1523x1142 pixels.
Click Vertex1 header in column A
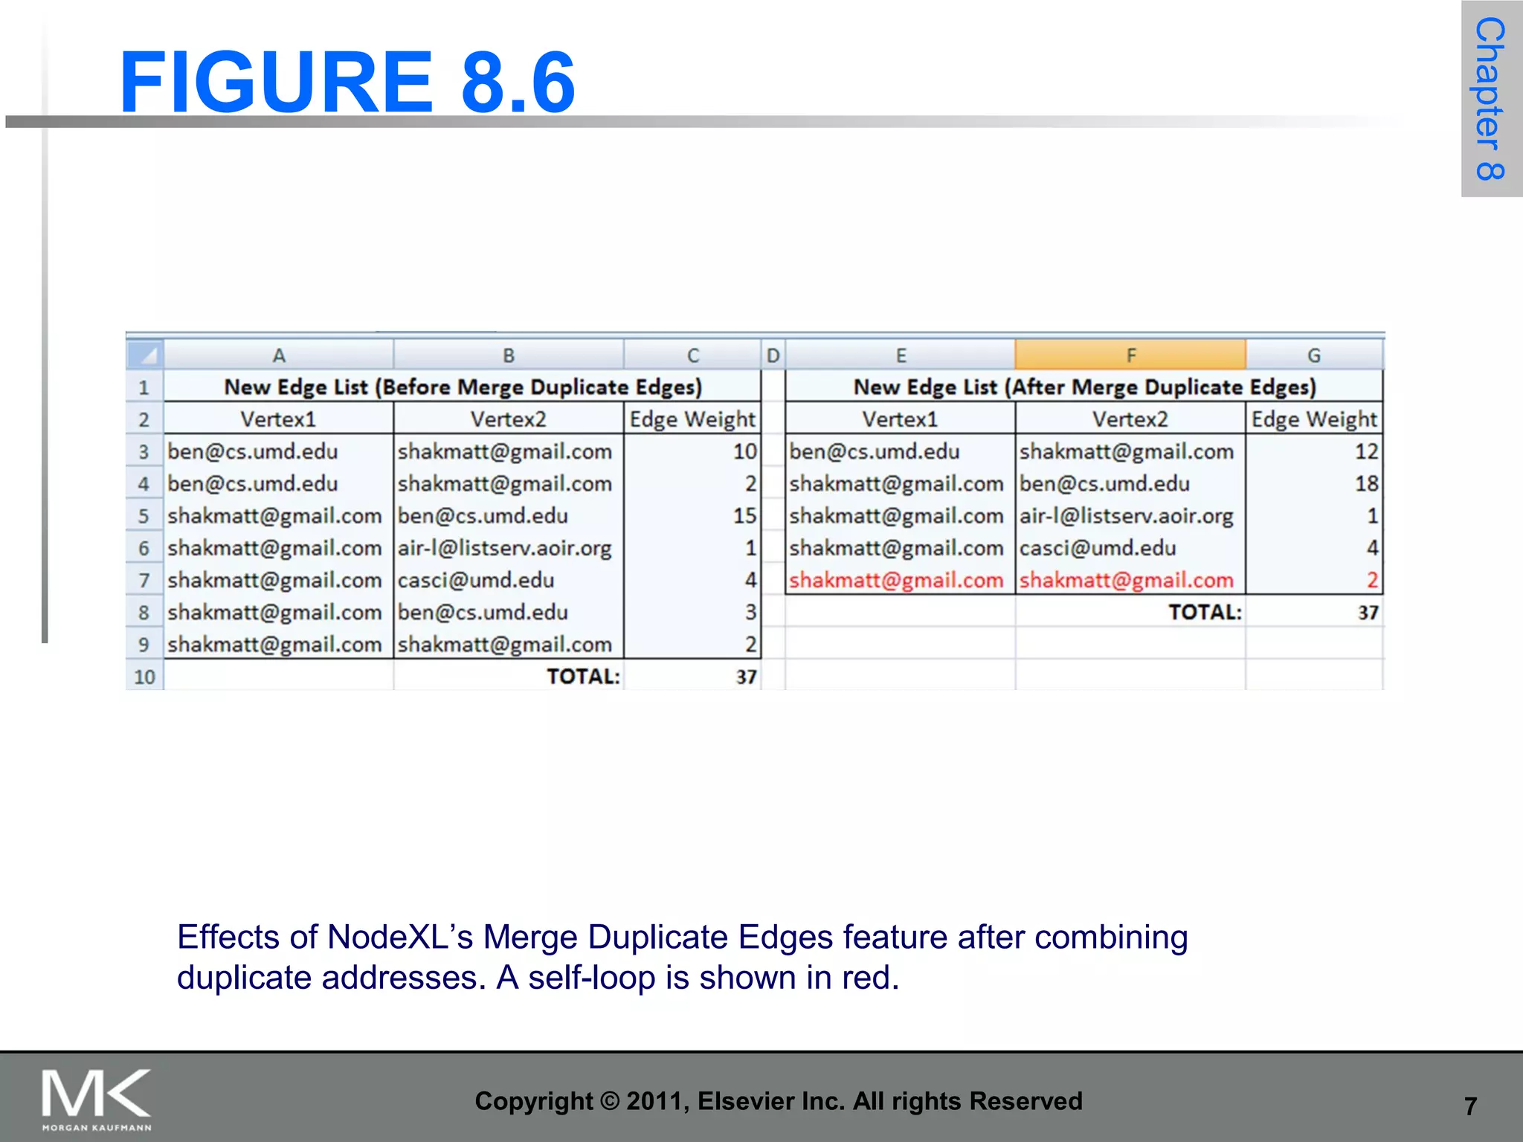coord(279,419)
